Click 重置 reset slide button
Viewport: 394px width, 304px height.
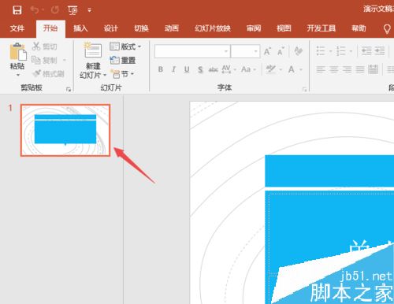[123, 61]
